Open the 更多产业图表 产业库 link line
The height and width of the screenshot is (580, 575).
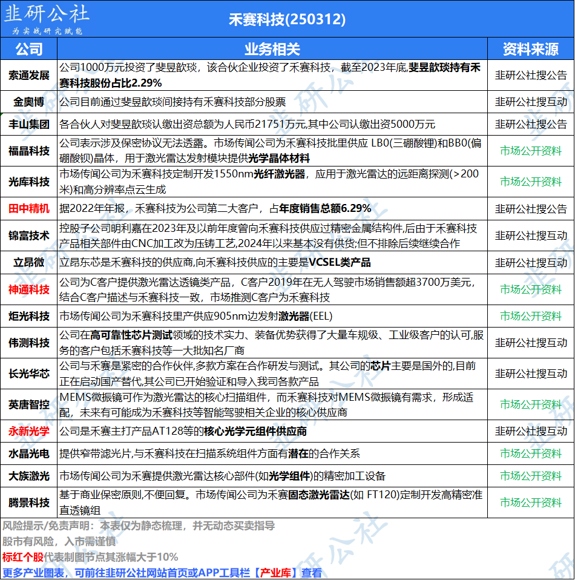pyautogui.click(x=162, y=573)
